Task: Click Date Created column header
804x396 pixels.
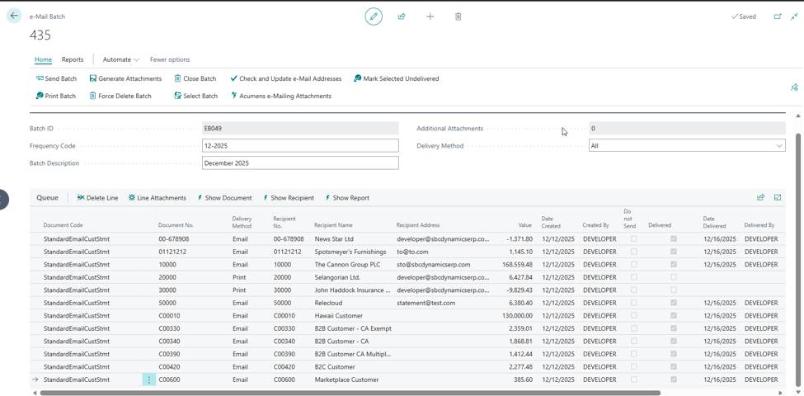Action: 551,222
